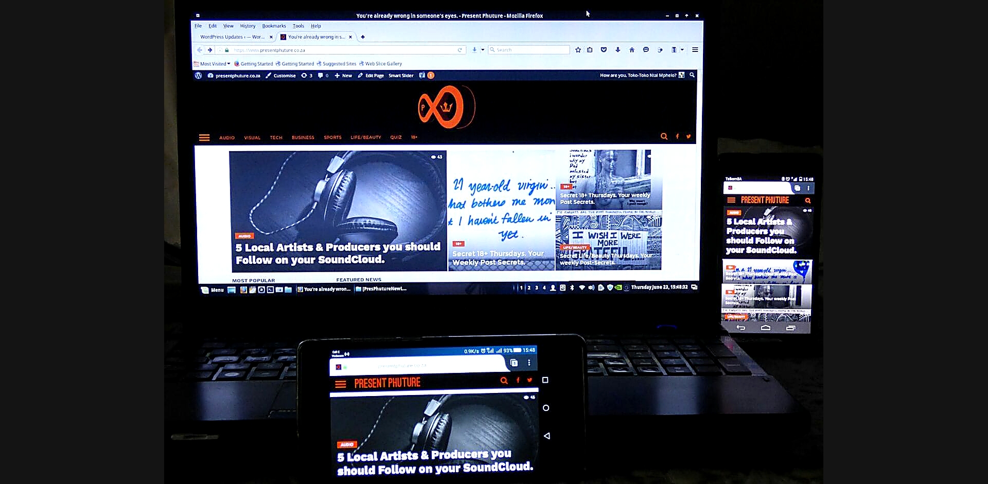Screen dimensions: 988x484
Task: Open the BUSINESS category in site nav
Action: click(x=303, y=138)
